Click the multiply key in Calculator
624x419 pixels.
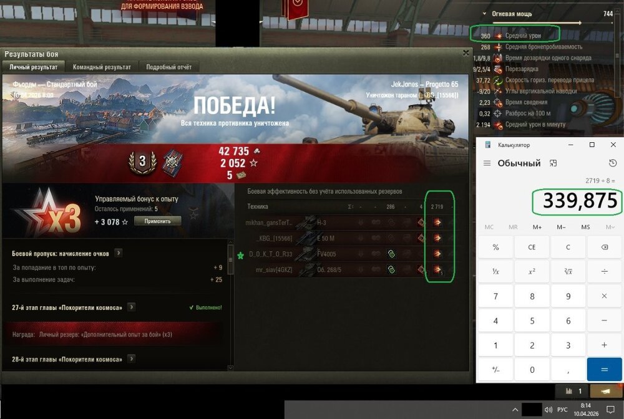604,296
